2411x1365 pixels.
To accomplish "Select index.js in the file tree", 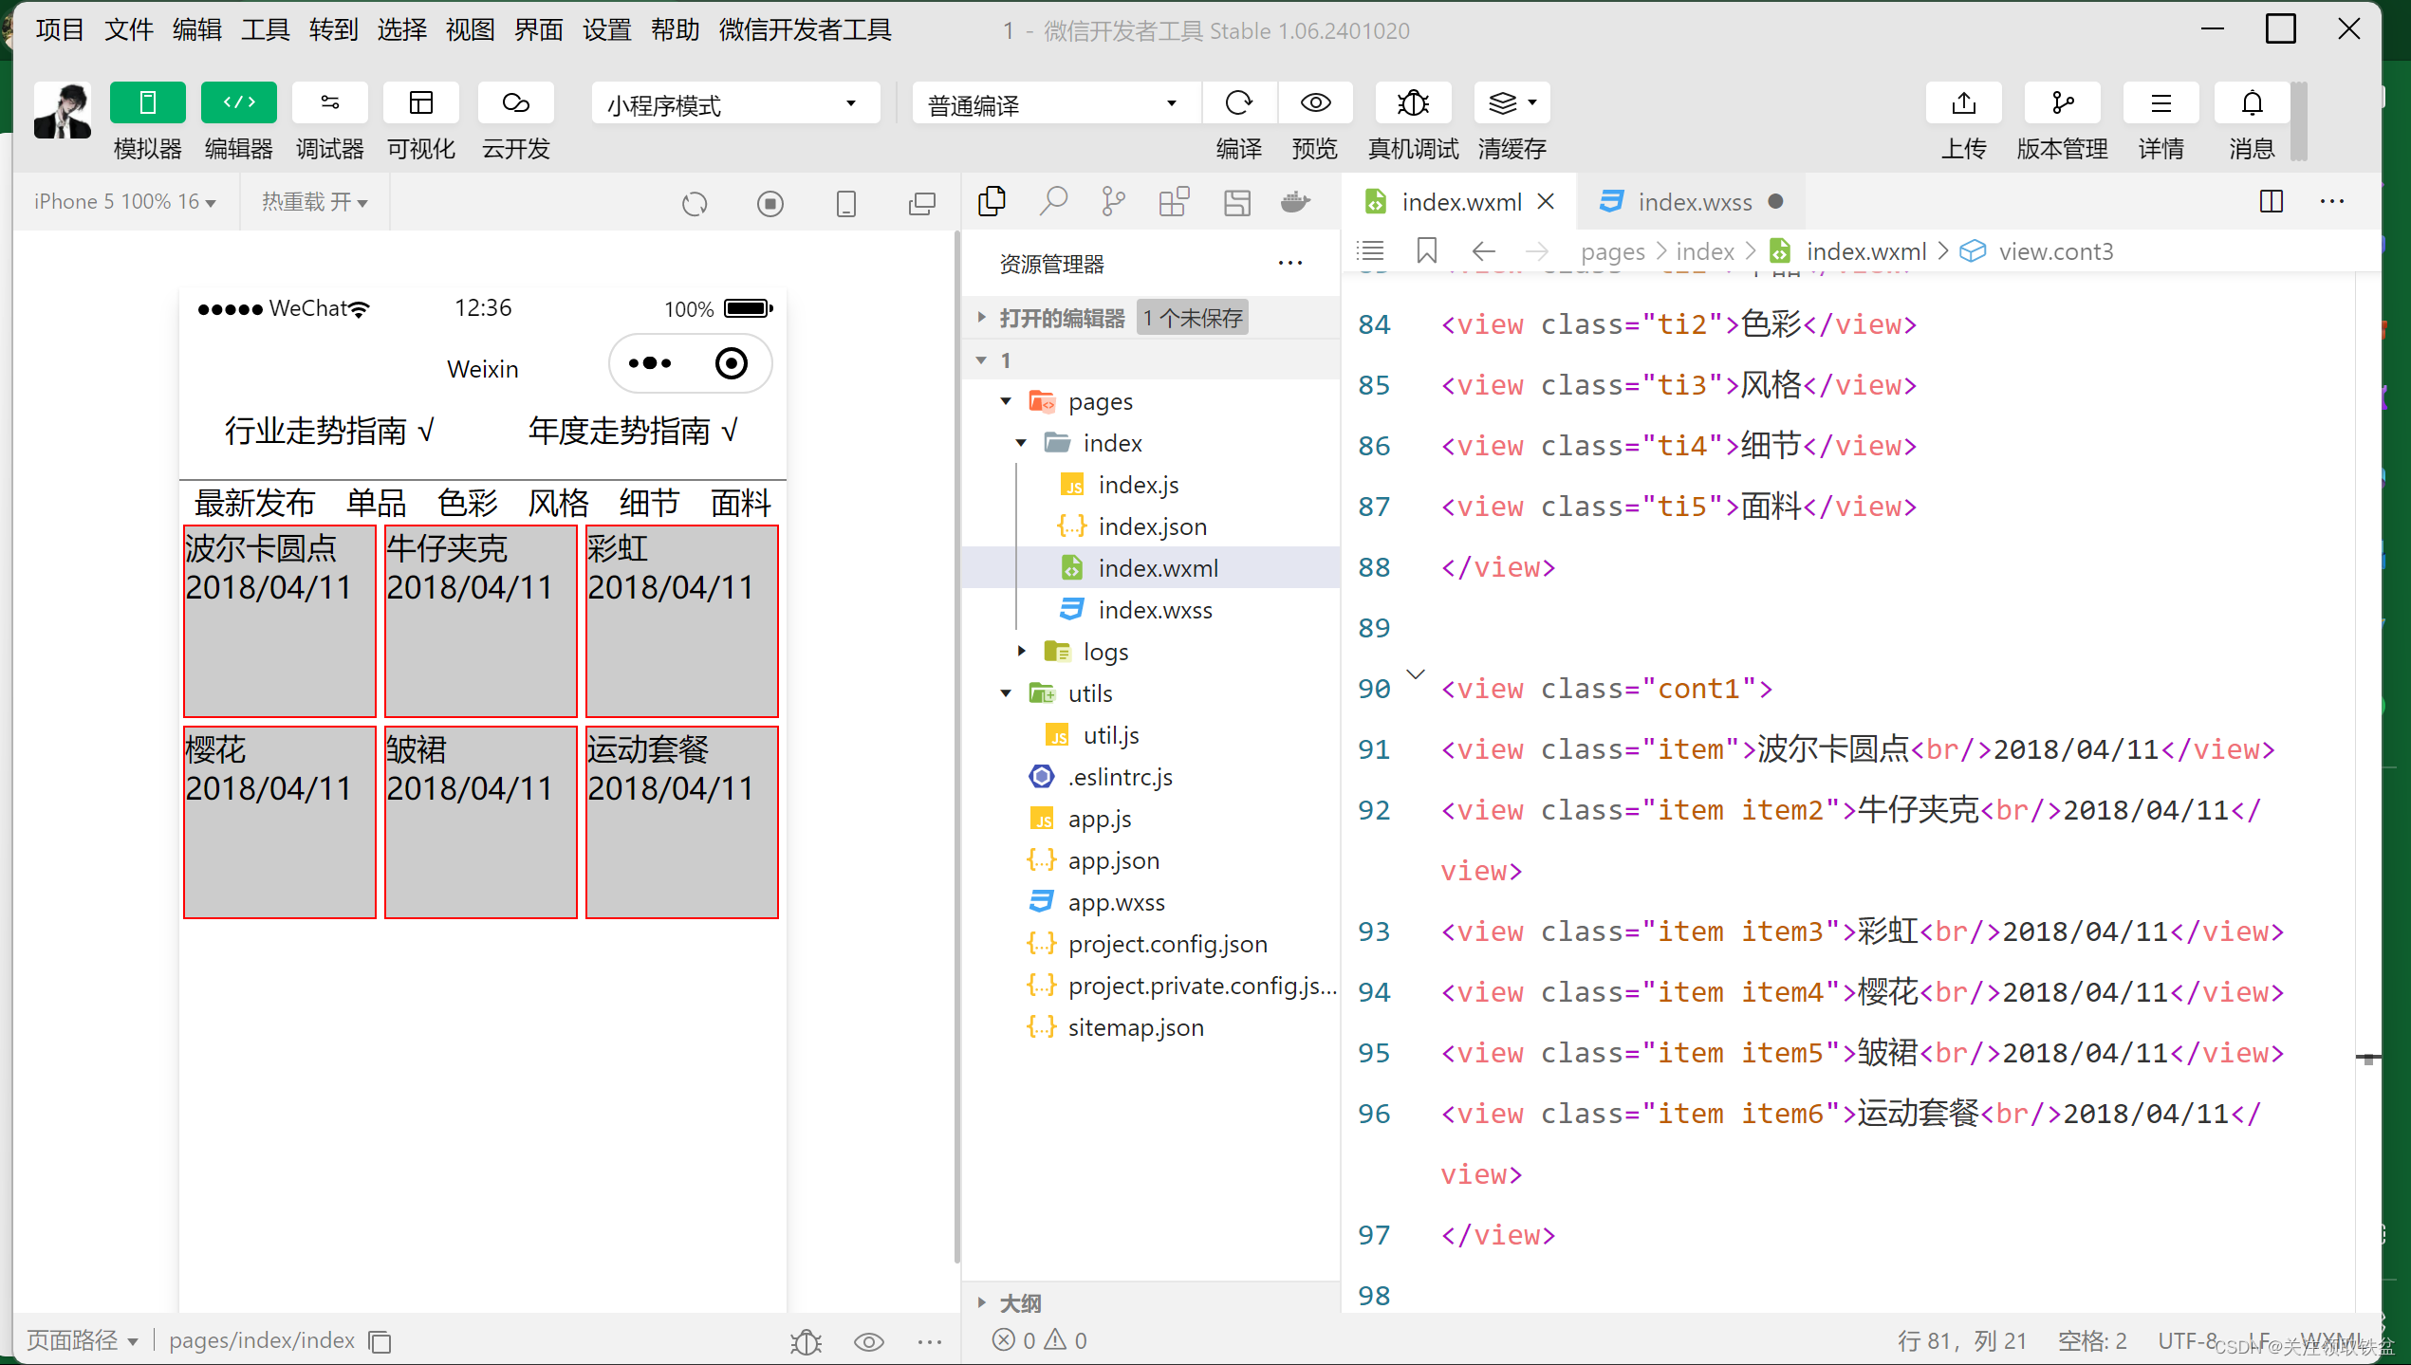I will tap(1139, 485).
